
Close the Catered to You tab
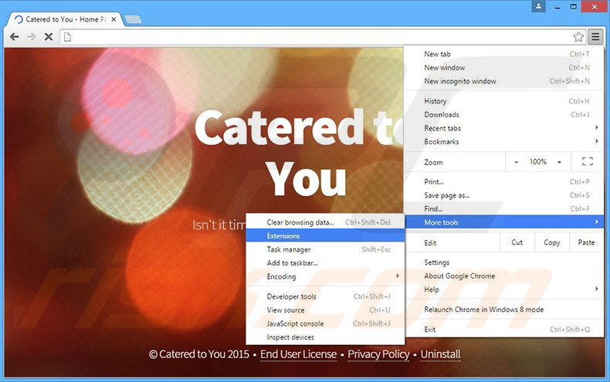114,19
